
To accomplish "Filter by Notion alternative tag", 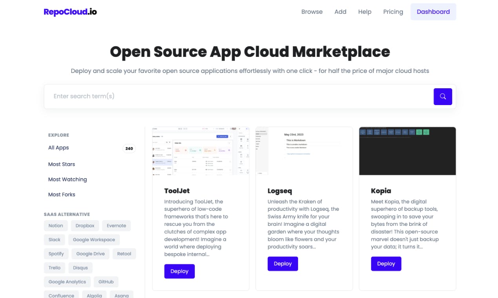I will (56, 226).
